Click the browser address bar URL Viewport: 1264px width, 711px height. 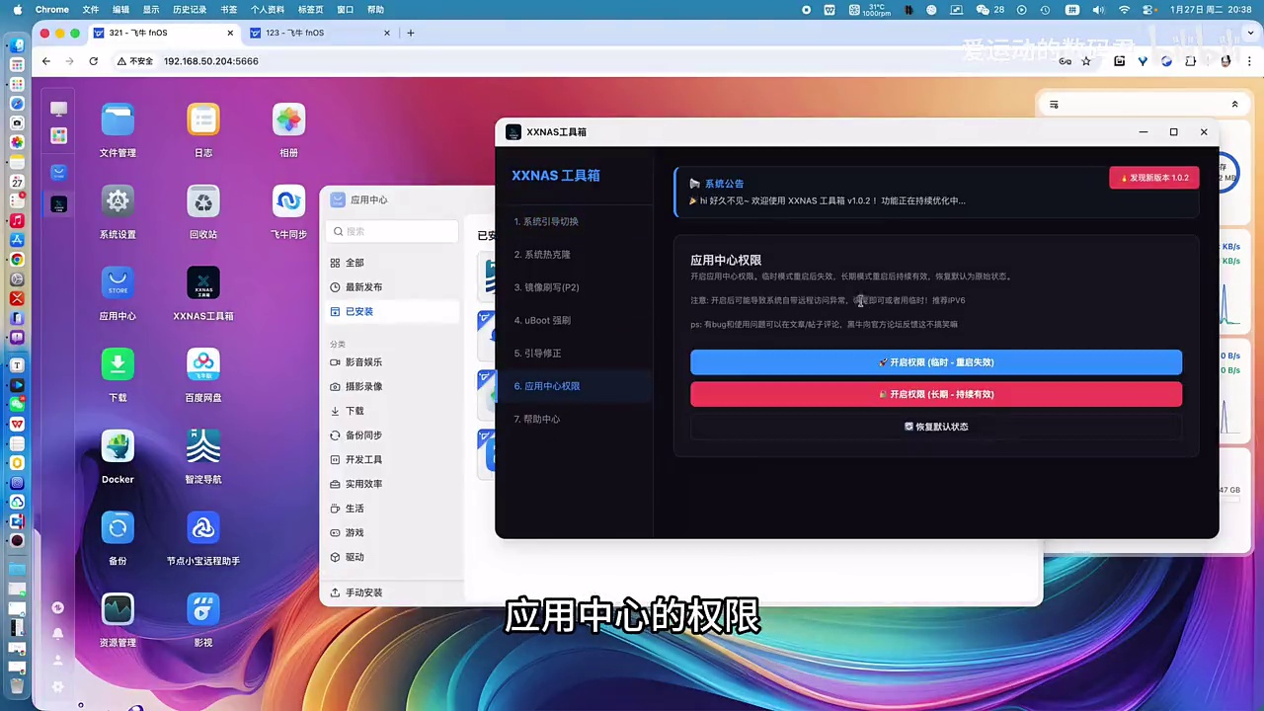[x=211, y=61]
